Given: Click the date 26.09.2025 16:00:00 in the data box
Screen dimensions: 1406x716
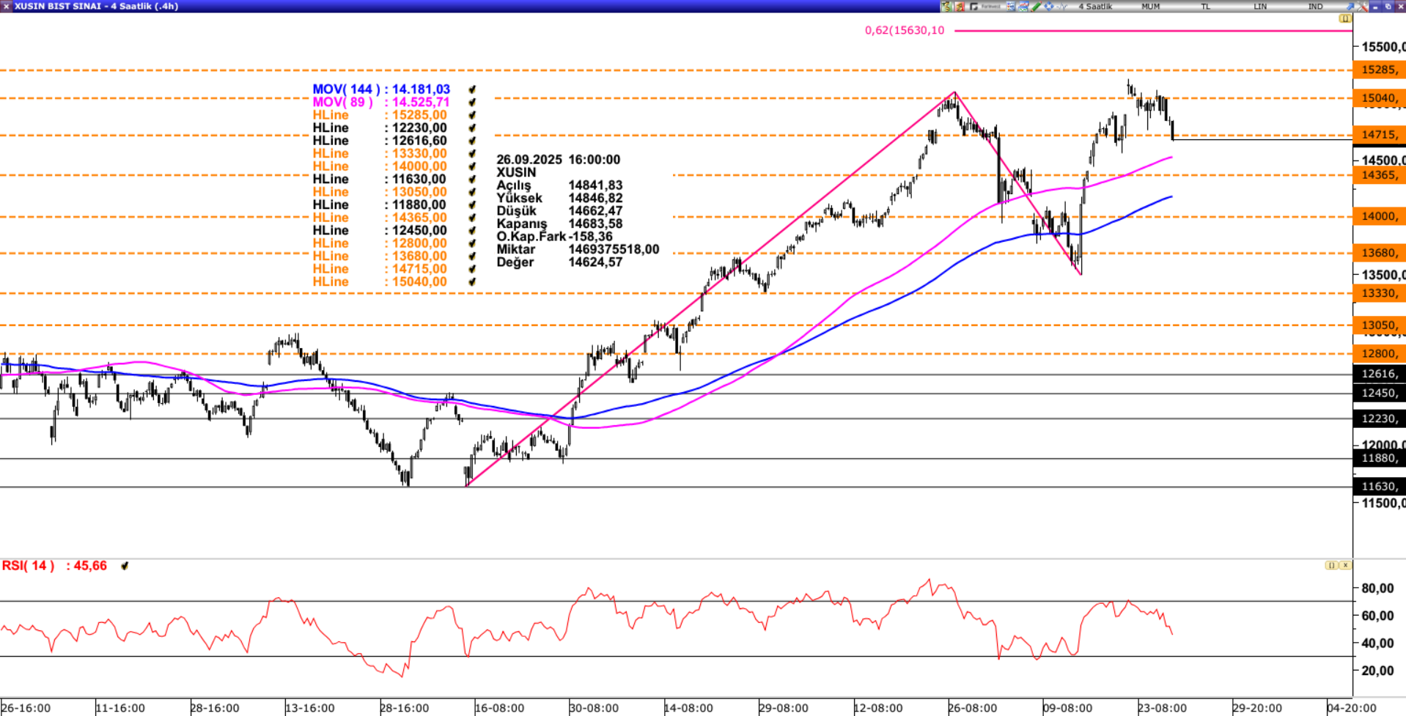Looking at the screenshot, I should (559, 160).
